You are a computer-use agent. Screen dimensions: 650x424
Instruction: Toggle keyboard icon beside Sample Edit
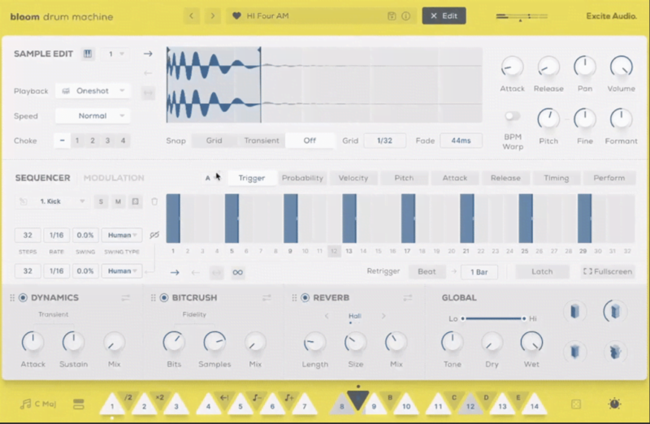coord(88,54)
